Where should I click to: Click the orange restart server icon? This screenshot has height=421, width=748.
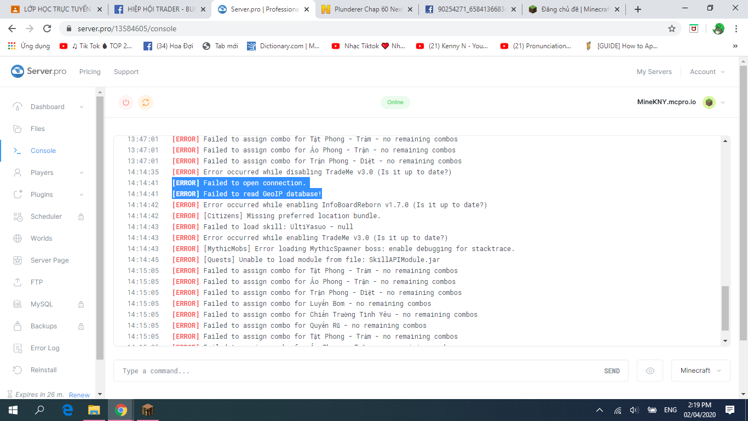[x=146, y=103]
